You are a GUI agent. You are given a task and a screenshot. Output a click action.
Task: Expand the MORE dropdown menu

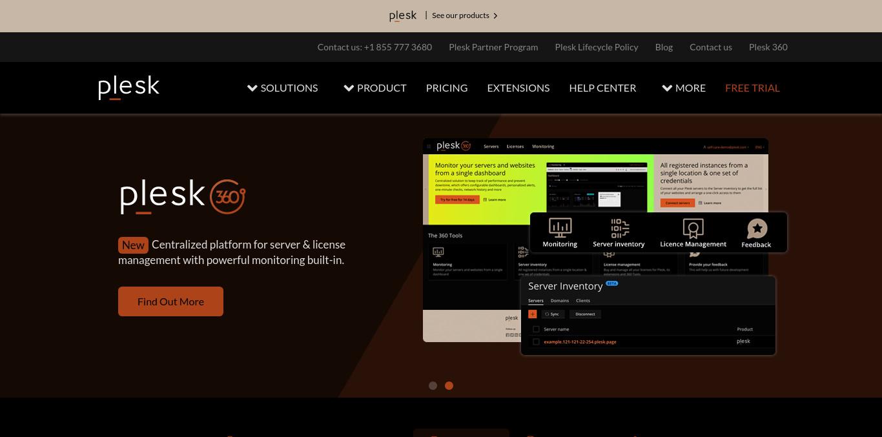684,88
